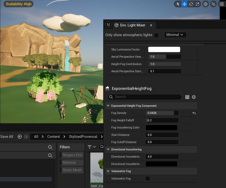Toggle the world coordinate system globe icon
This screenshot has width=226, height=188.
coord(205,4)
